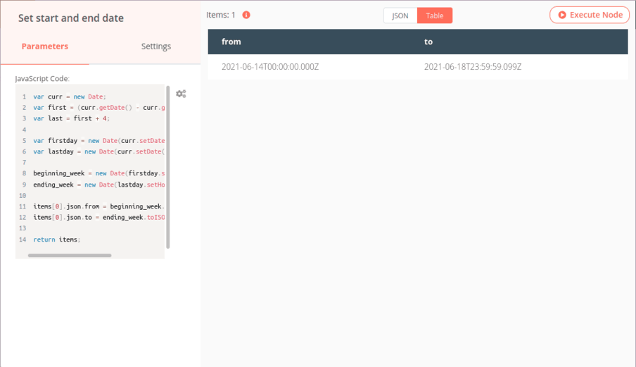The height and width of the screenshot is (367, 636).
Task: Switch output view to JSON
Action: [x=400, y=15]
